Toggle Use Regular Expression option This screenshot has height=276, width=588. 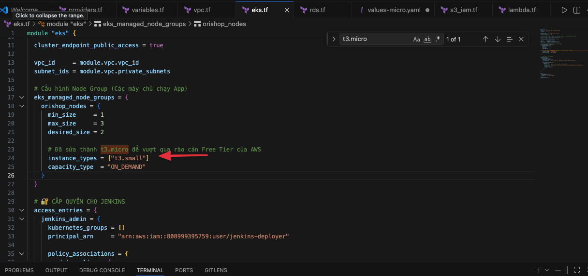point(438,39)
